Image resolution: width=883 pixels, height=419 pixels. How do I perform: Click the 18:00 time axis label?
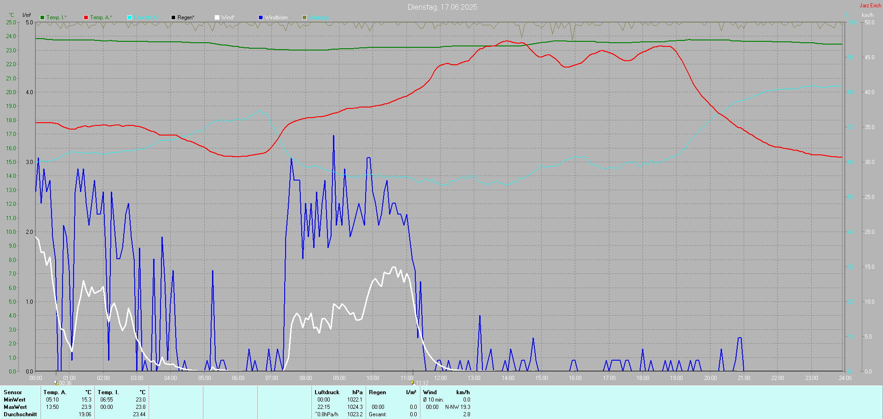643,378
